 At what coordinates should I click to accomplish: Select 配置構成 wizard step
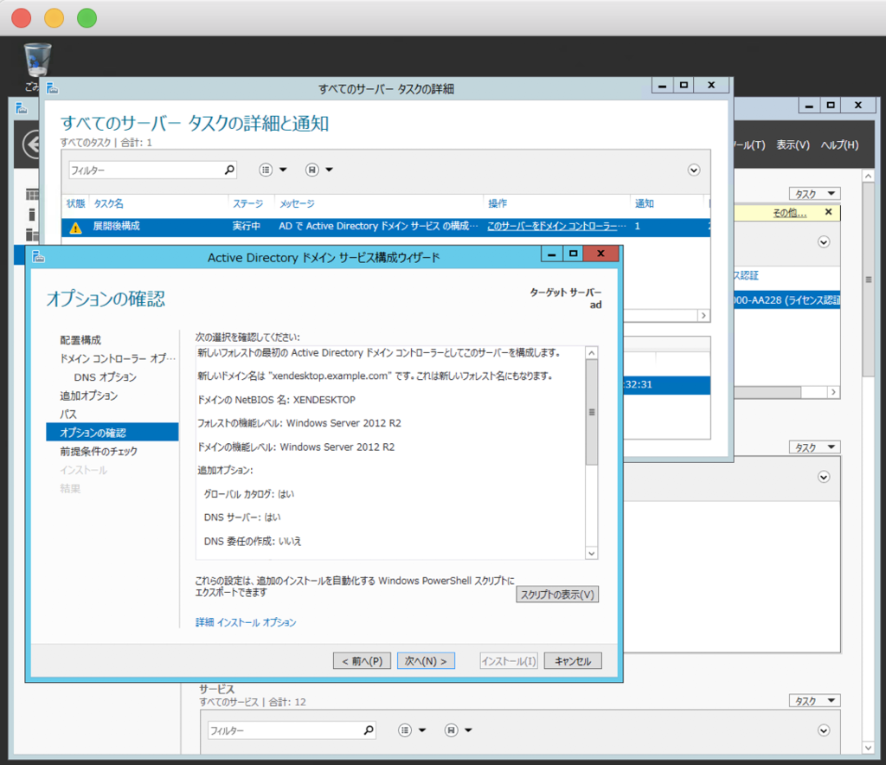(x=80, y=340)
